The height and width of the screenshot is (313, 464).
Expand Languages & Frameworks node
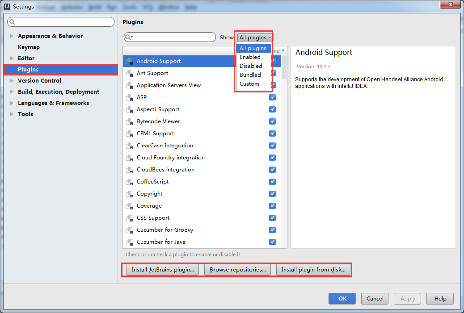pyautogui.click(x=12, y=103)
